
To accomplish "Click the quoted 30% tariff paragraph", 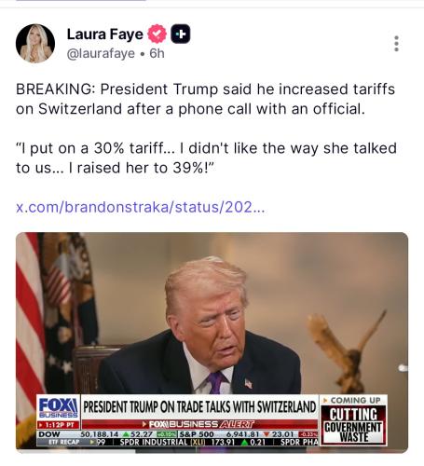I will click(x=206, y=158).
